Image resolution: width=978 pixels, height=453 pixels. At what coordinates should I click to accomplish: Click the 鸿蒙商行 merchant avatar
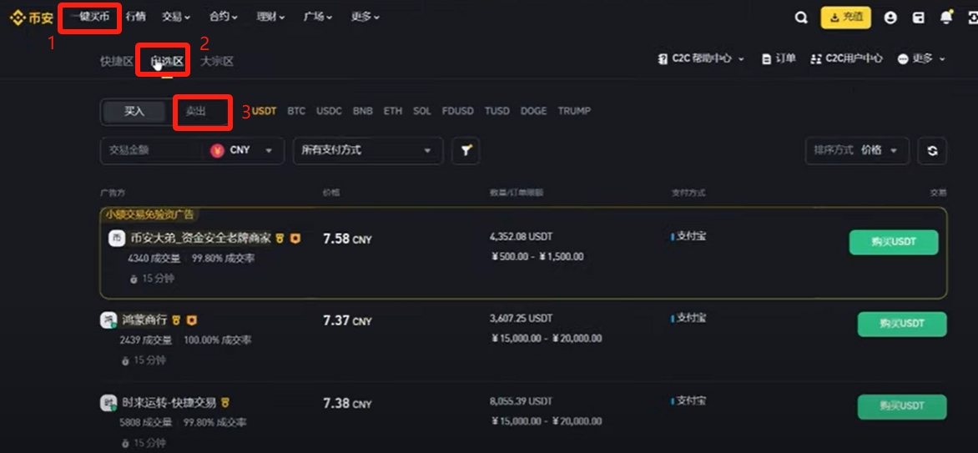coord(108,320)
